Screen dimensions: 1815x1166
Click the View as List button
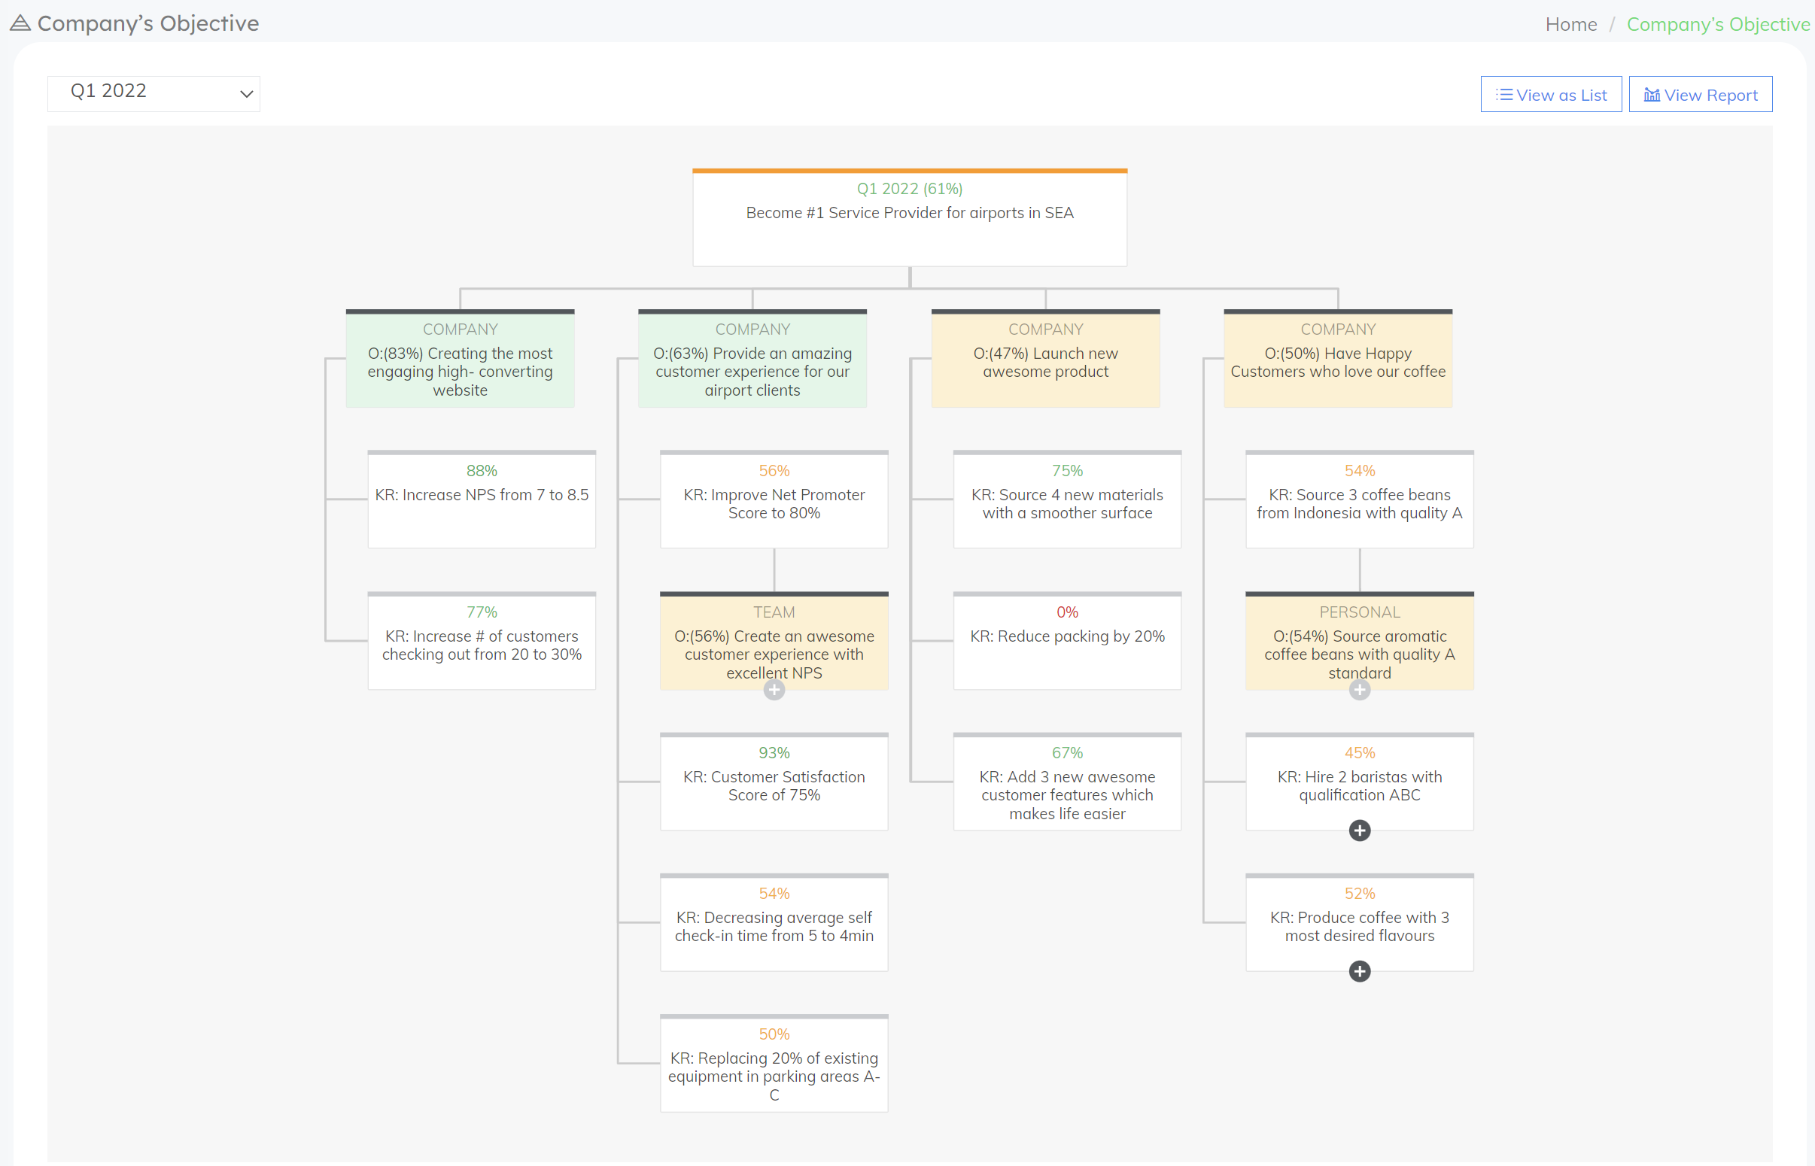pos(1551,95)
